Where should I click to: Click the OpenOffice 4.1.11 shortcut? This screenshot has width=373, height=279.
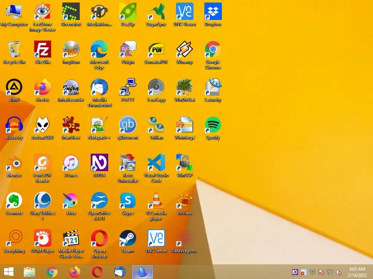99,200
